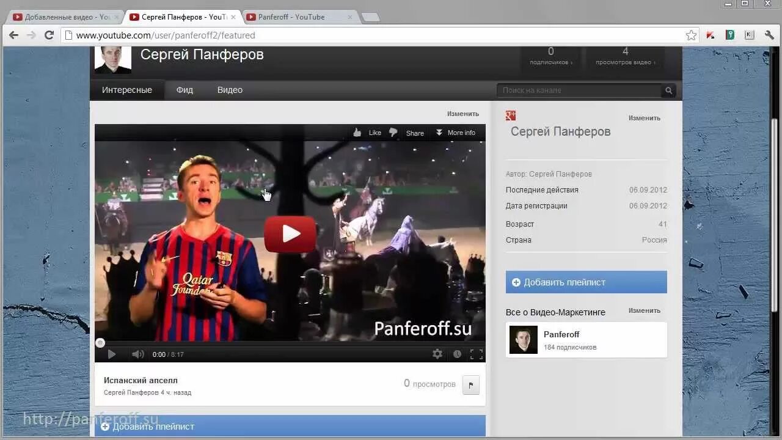Open the Chrome wrench settings menu

(769, 35)
